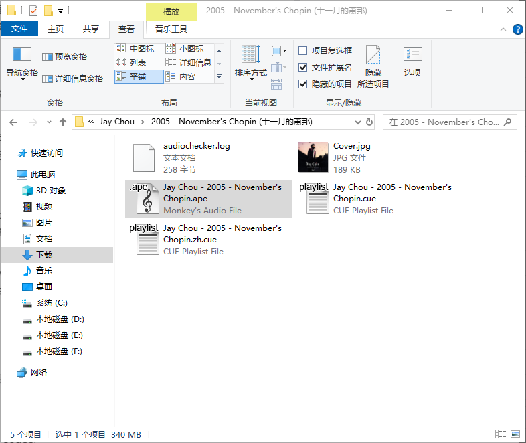Select This PC in the sidebar
Screen dimensions: 526x443
(x=36, y=175)
